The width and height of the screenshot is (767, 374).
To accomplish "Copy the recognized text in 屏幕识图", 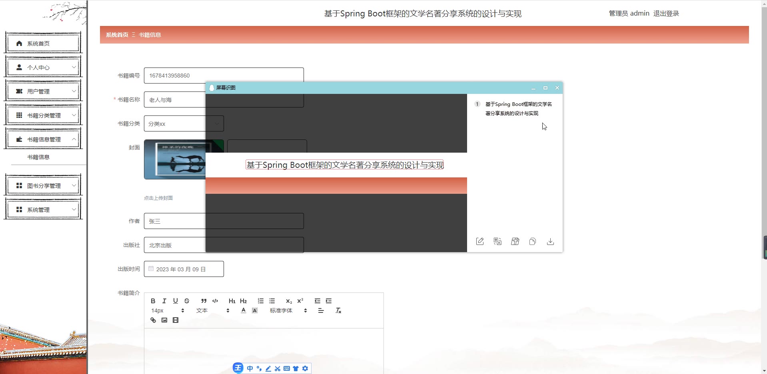I will click(x=533, y=241).
